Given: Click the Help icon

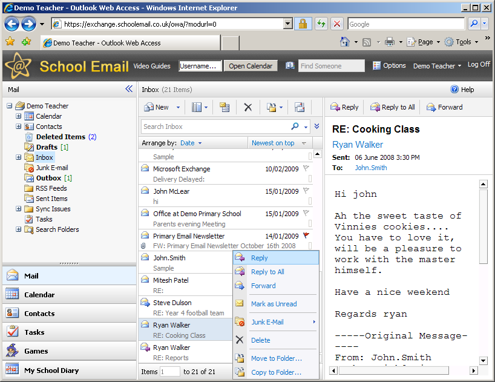Looking at the screenshot, I should tap(454, 90).
